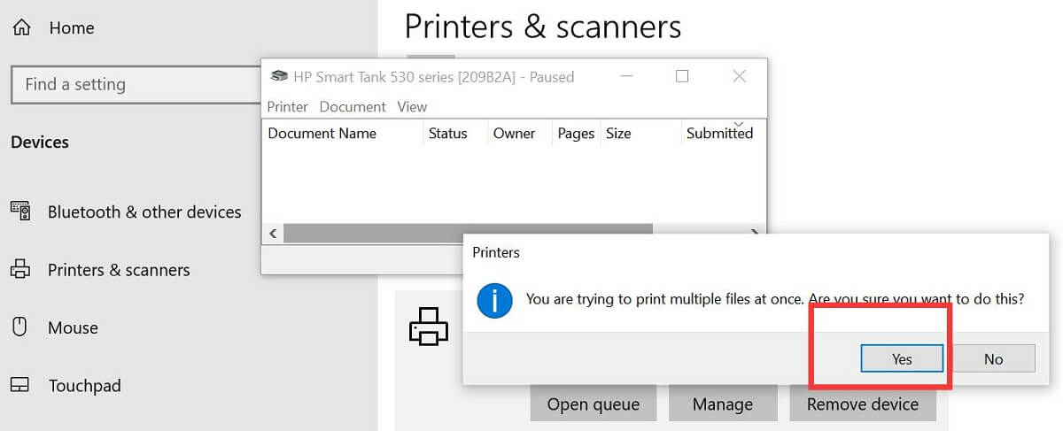
Task: Sort queue by Document Name column
Action: (322, 134)
